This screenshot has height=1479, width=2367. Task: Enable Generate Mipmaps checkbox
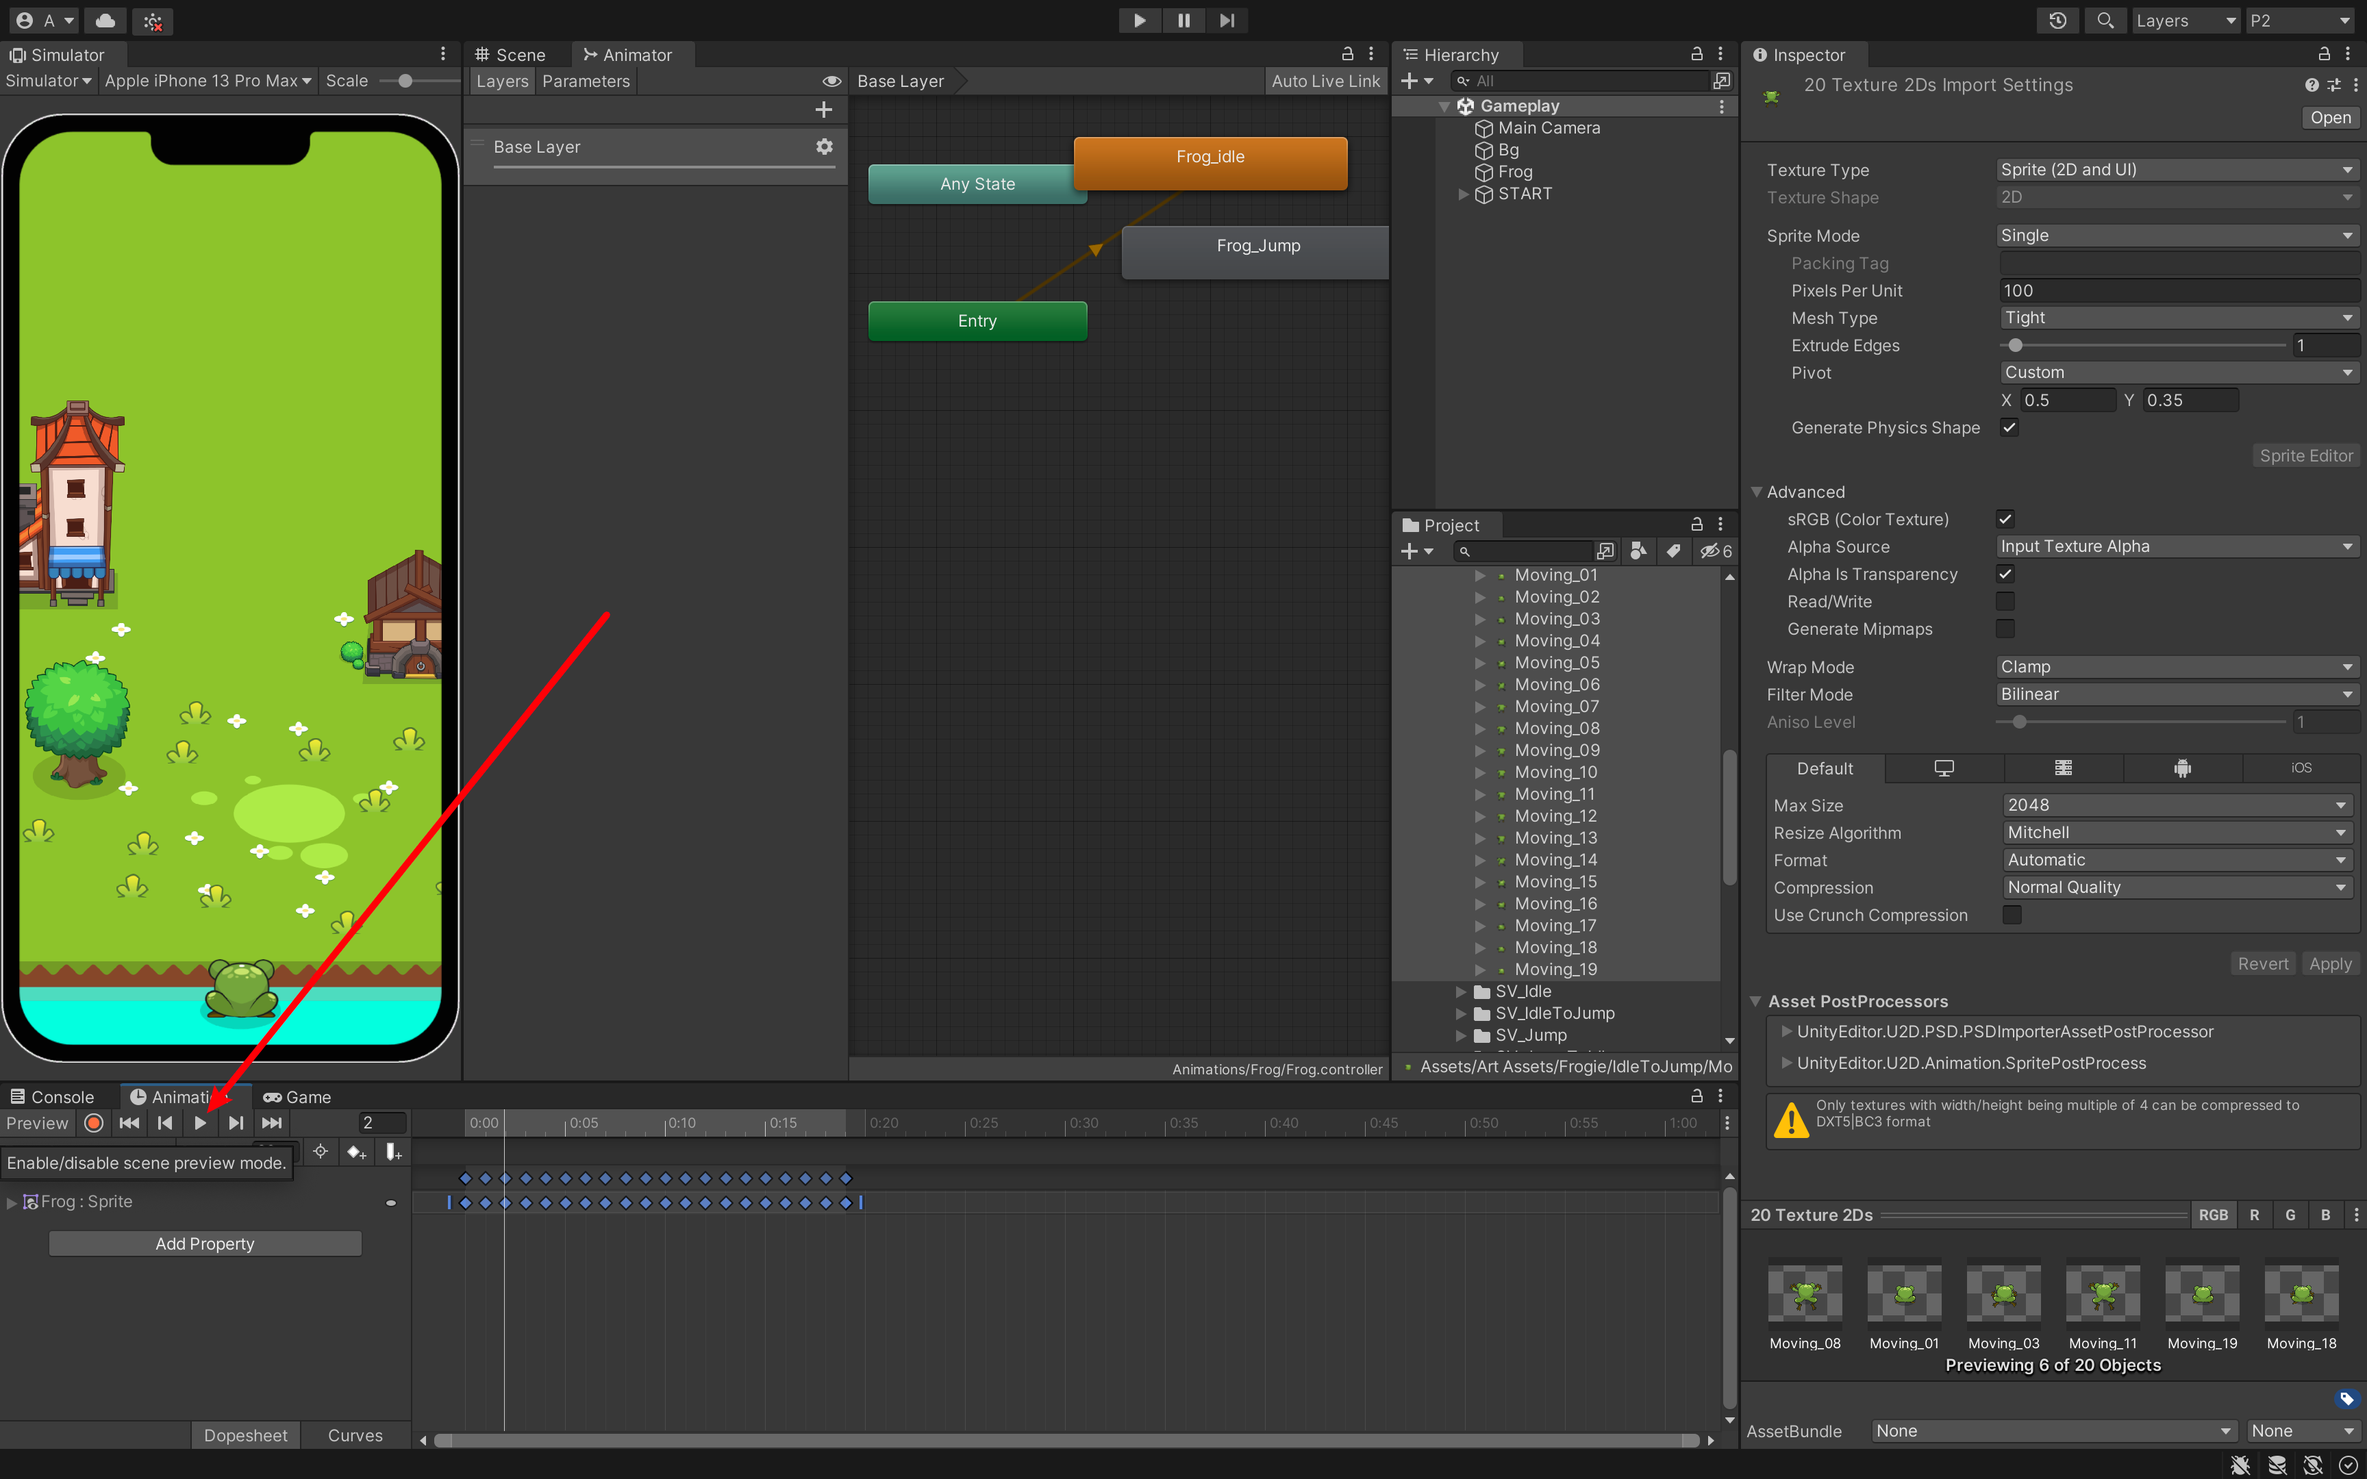2005,629
